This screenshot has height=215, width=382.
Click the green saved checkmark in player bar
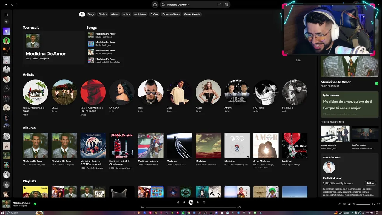click(35, 204)
